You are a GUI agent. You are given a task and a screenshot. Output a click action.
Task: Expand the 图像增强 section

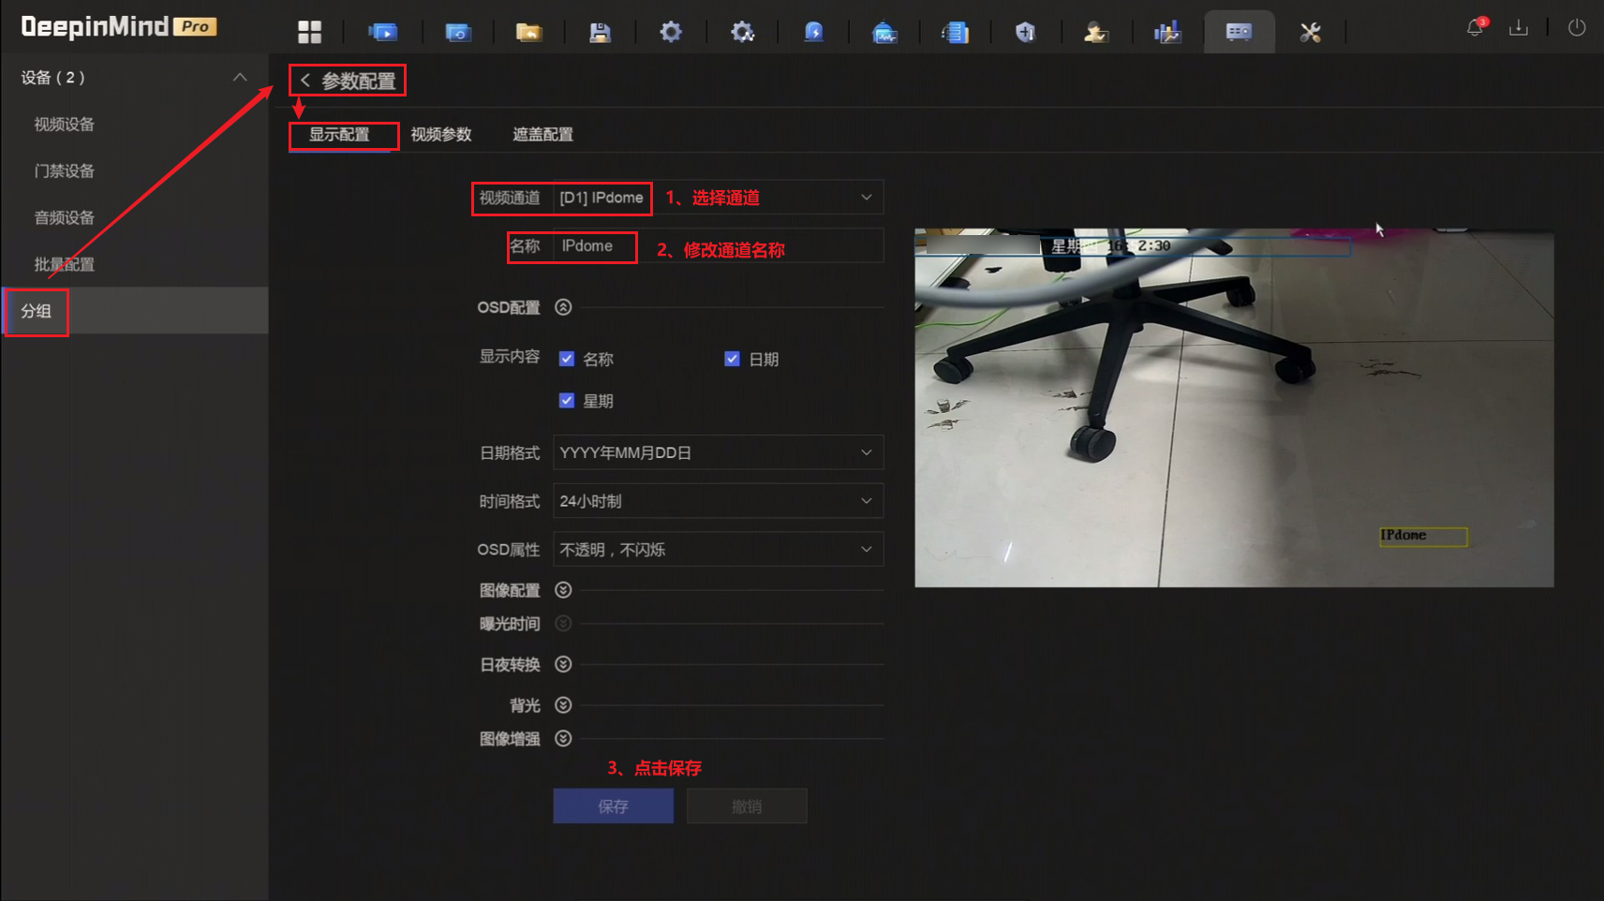pyautogui.click(x=563, y=739)
